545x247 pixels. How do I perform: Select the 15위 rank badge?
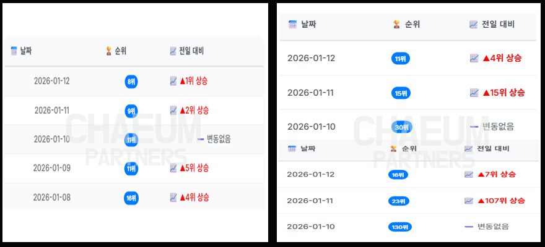tap(401, 93)
